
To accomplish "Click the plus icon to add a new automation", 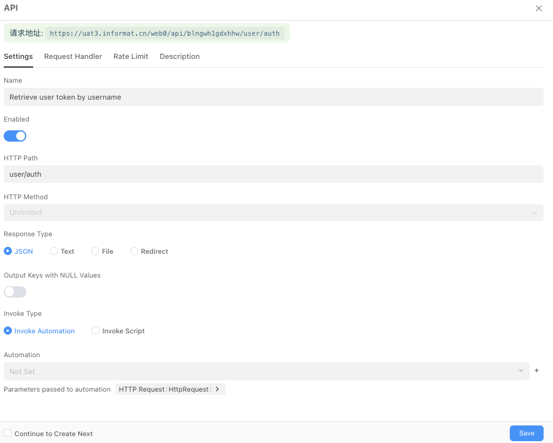I will coord(536,370).
